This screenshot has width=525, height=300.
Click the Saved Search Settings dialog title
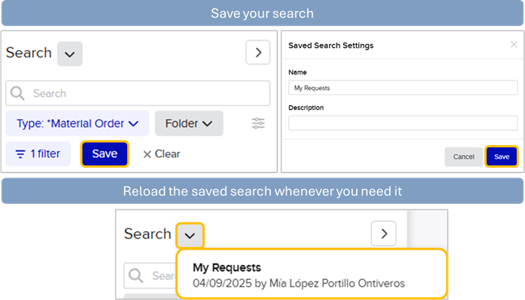(x=331, y=45)
